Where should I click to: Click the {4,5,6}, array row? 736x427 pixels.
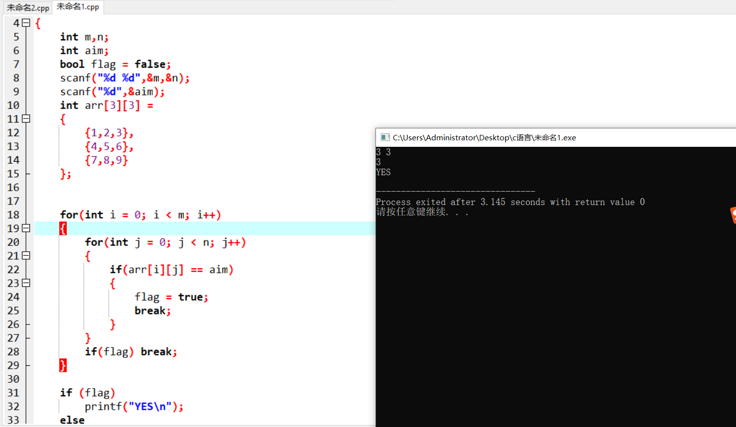pos(109,147)
